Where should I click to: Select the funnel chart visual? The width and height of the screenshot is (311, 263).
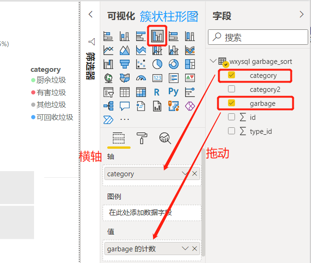[x=124, y=64]
